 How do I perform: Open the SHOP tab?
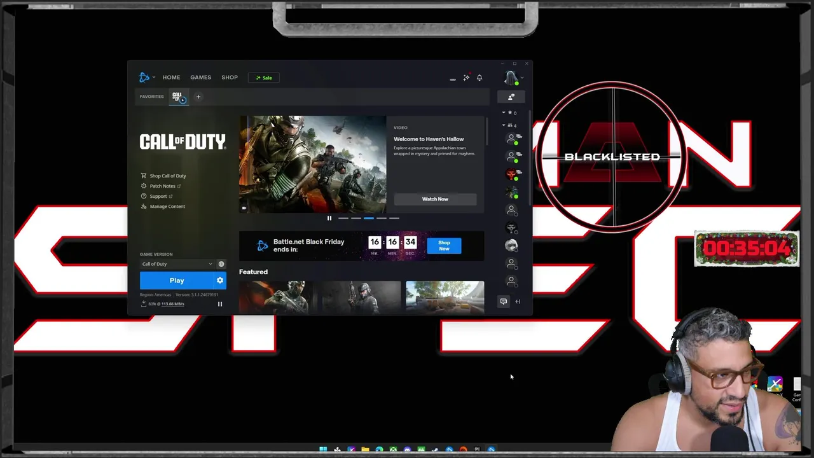coord(230,78)
